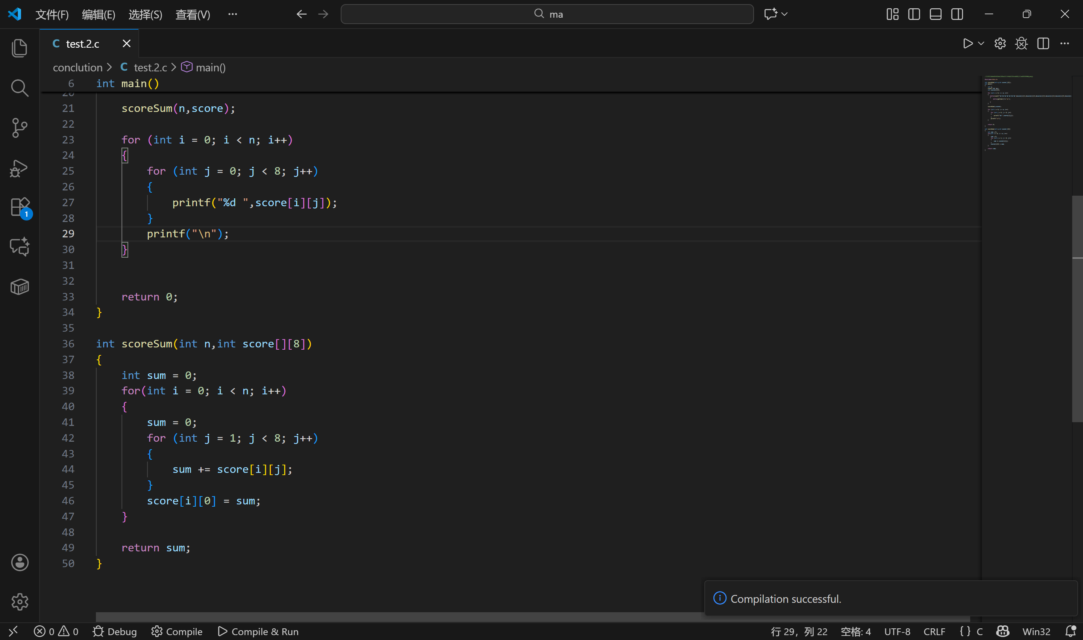Expand the hidden menu items ellipsis
Screen dimensions: 1083x640
233,14
